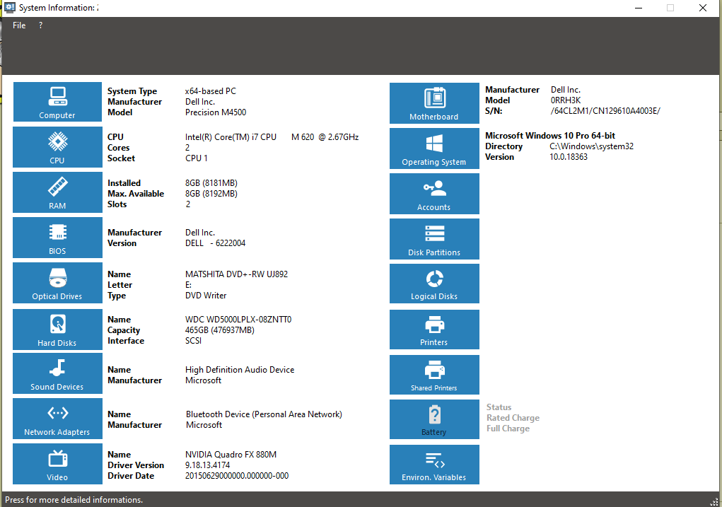Viewport: 722px width, 507px height.
Task: Click the 'CPU 1' socket value
Action: [196, 158]
